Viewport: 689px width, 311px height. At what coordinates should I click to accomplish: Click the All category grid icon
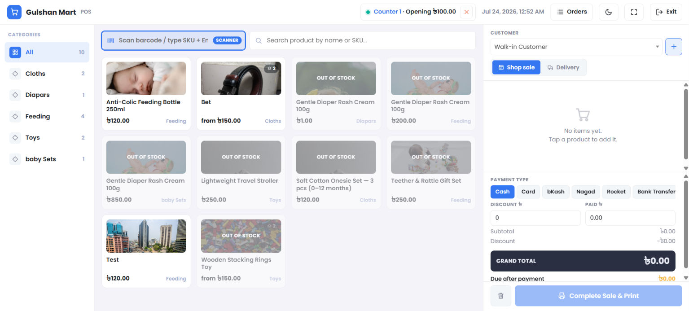tap(15, 52)
